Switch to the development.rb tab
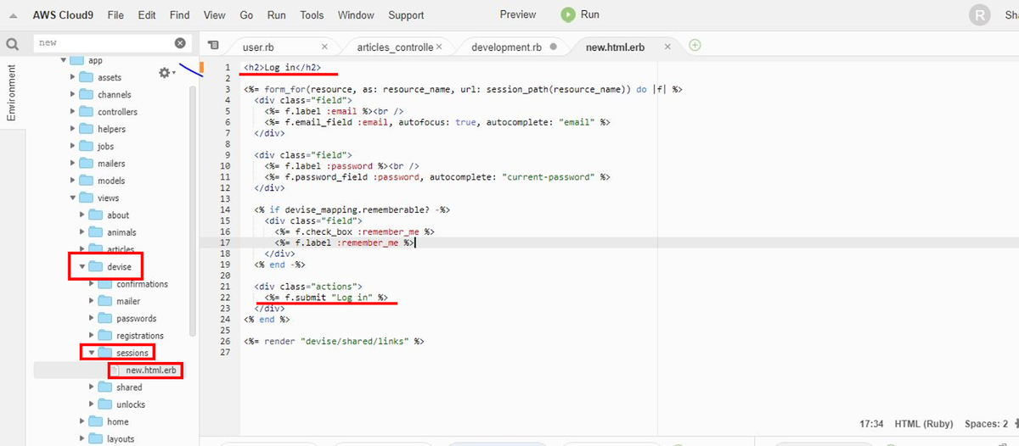Image resolution: width=1019 pixels, height=446 pixels. tap(506, 47)
